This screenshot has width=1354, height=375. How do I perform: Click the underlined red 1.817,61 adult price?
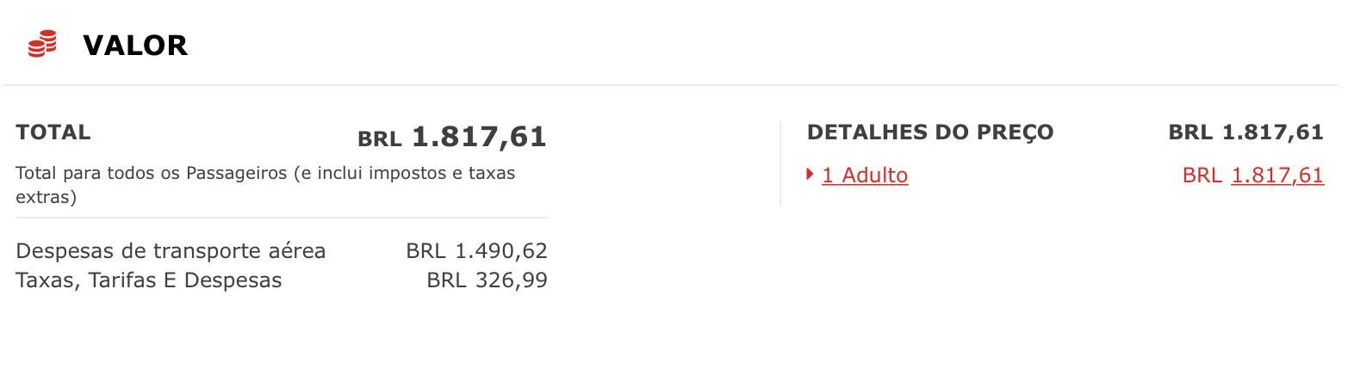coord(1277,175)
